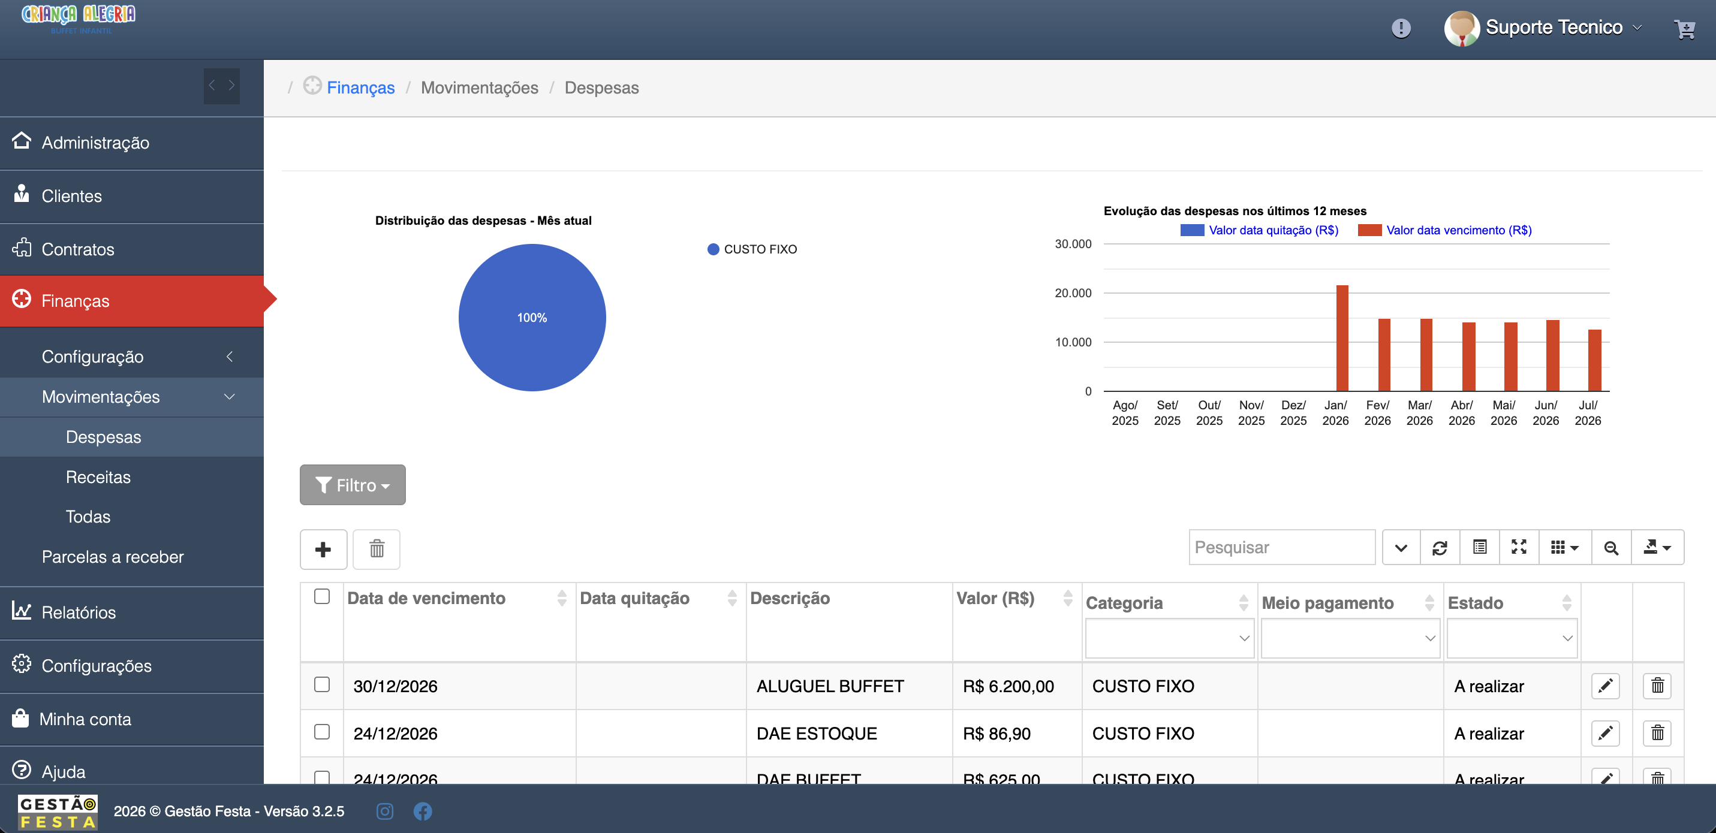Sort by the Categoria column arrows
This screenshot has height=833, width=1716.
pyautogui.click(x=1243, y=603)
